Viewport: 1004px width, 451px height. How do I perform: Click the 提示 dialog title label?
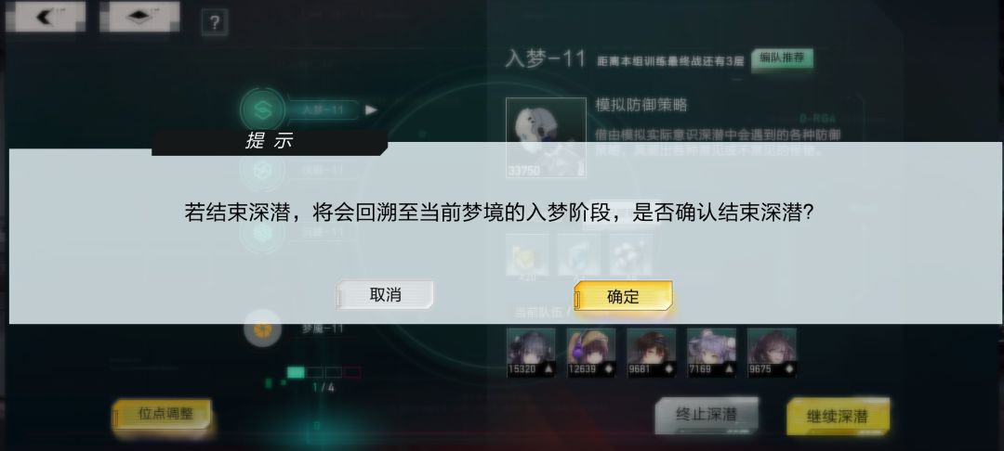click(x=269, y=141)
